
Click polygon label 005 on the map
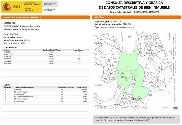point(132,71)
